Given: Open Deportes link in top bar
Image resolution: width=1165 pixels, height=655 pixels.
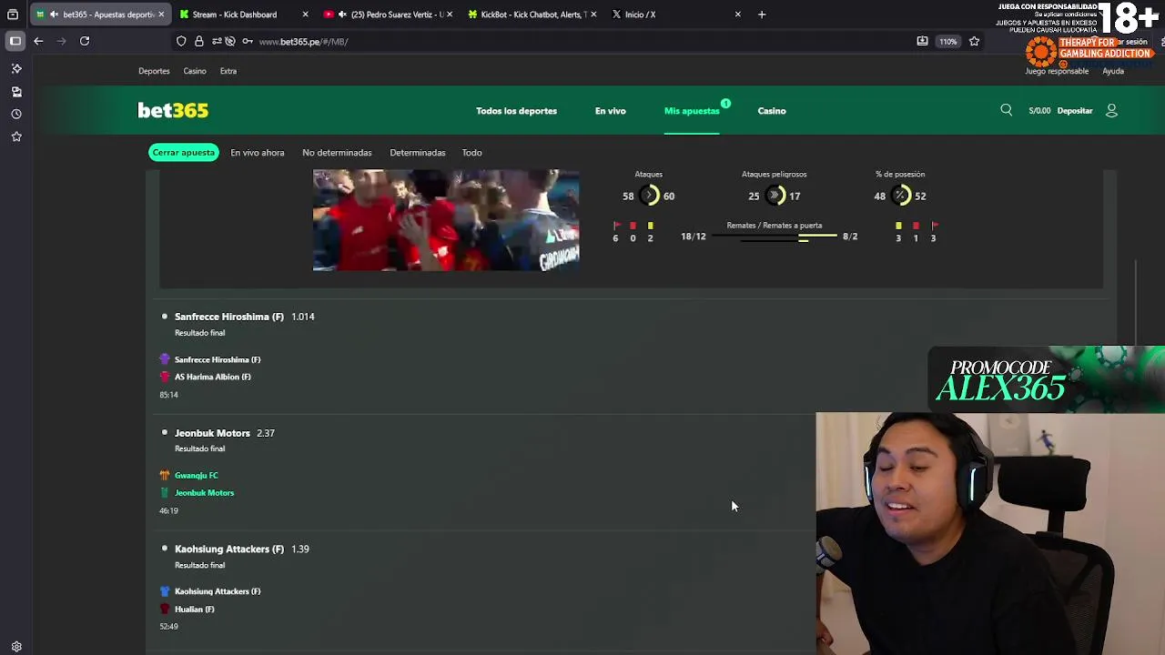Looking at the screenshot, I should tap(154, 71).
